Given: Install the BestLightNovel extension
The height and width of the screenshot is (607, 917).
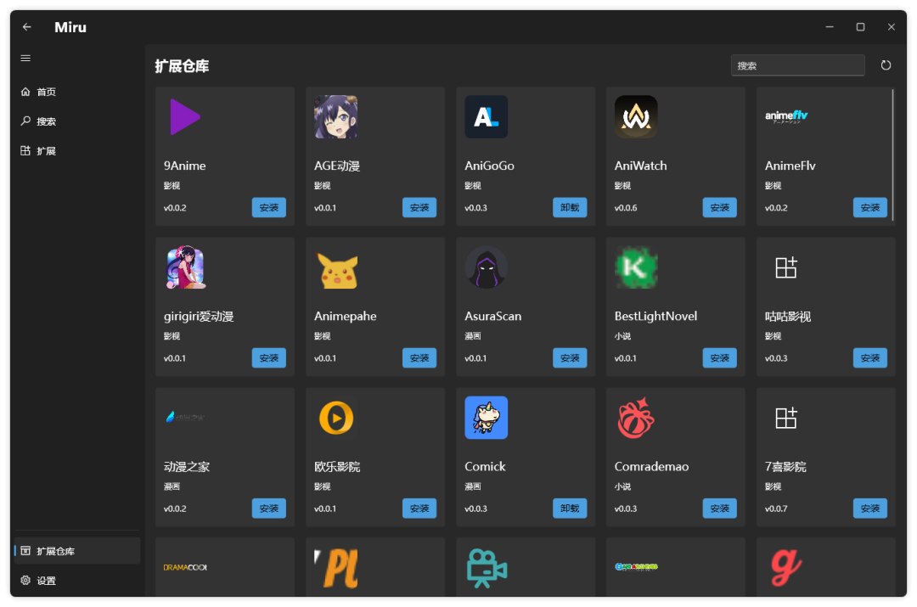Looking at the screenshot, I should [720, 357].
